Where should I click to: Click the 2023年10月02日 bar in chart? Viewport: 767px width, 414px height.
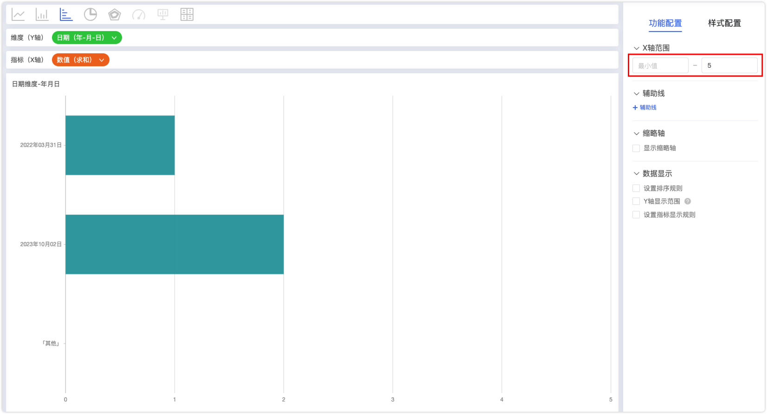tap(174, 244)
